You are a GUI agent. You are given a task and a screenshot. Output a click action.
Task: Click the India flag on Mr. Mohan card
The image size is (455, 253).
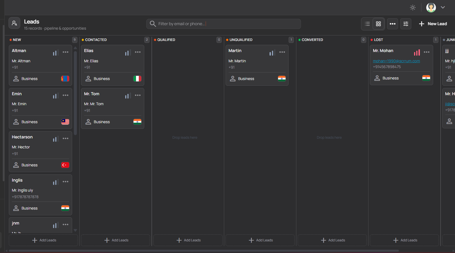(x=426, y=78)
